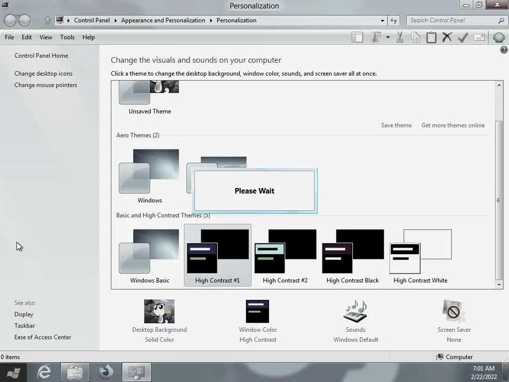Go back with the Back arrow button
The width and height of the screenshot is (509, 382).
tap(10, 20)
